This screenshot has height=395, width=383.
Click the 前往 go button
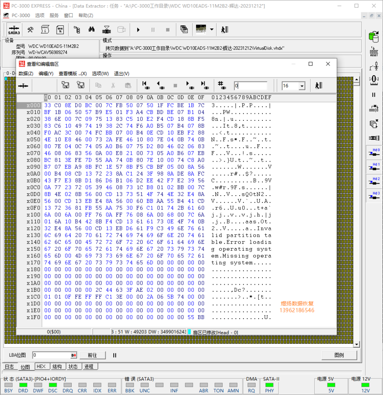pos(92,355)
